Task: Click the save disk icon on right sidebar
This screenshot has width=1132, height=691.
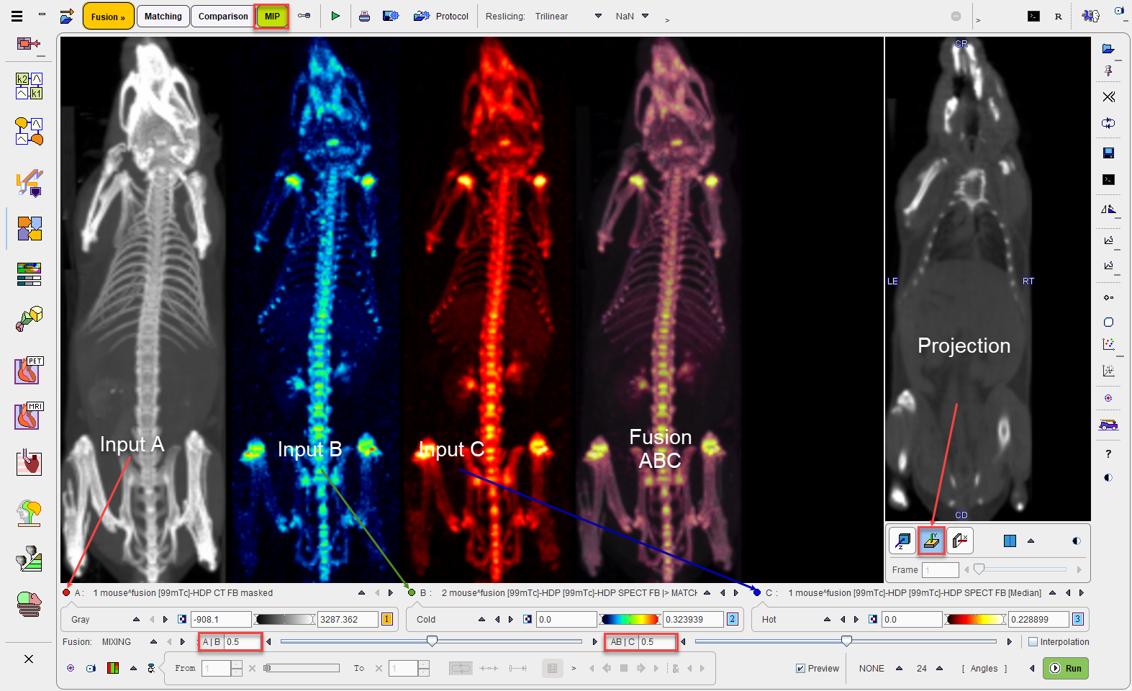Action: click(x=1108, y=153)
